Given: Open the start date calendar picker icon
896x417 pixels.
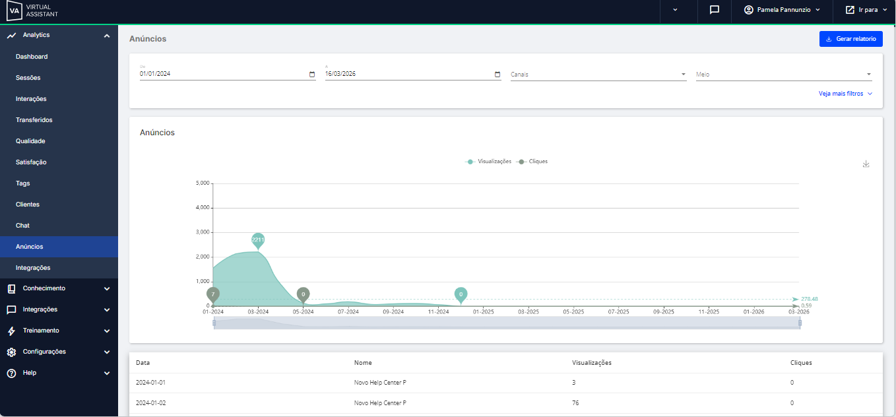Looking at the screenshot, I should coord(312,75).
